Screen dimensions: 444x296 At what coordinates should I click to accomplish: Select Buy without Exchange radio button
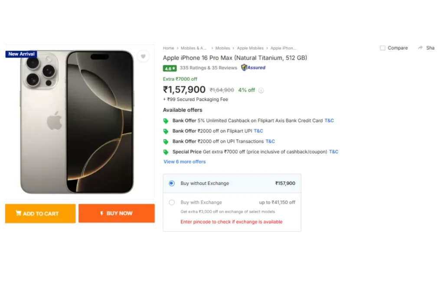[x=172, y=183]
